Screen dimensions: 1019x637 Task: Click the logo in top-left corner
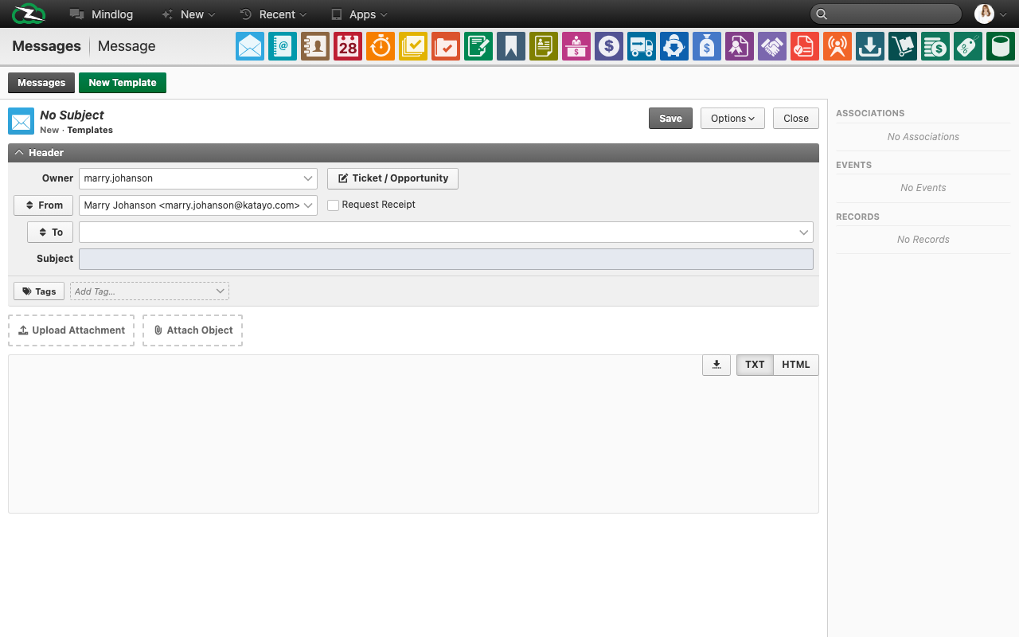point(29,14)
